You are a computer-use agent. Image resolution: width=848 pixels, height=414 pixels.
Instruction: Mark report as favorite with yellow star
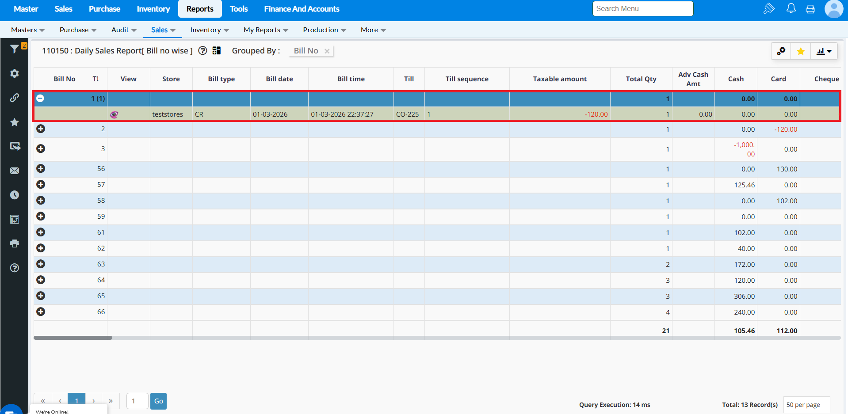coord(800,51)
